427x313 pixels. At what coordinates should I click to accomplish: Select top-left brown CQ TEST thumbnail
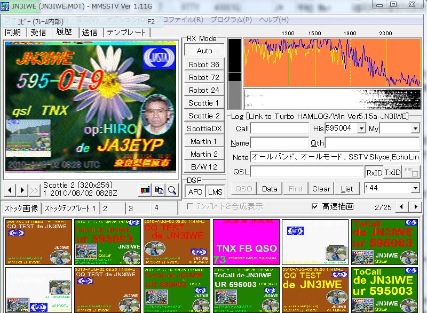pos(38,242)
